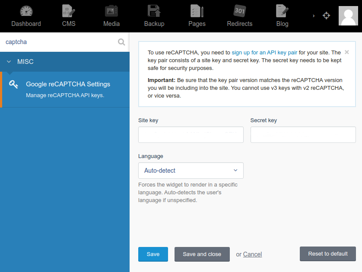Go to Dashboard menu label

(x=26, y=24)
